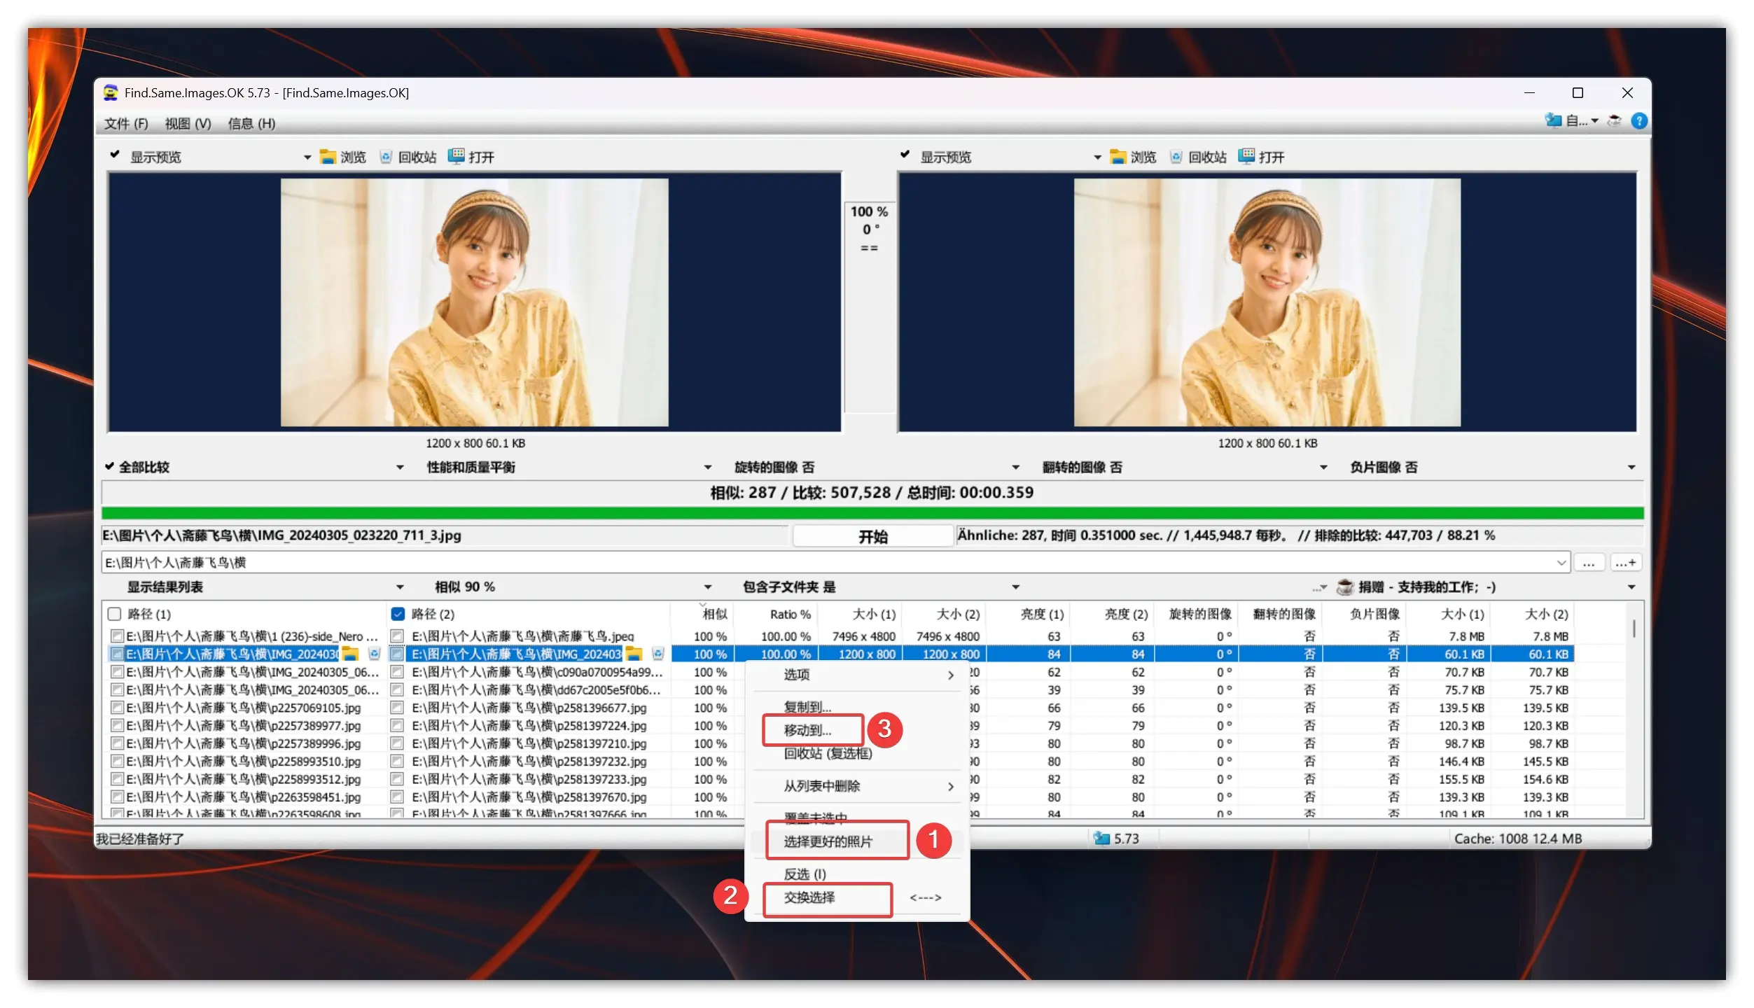Open the 翻转的图像 否 dropdown
The width and height of the screenshot is (1754, 1008).
[x=1323, y=468]
